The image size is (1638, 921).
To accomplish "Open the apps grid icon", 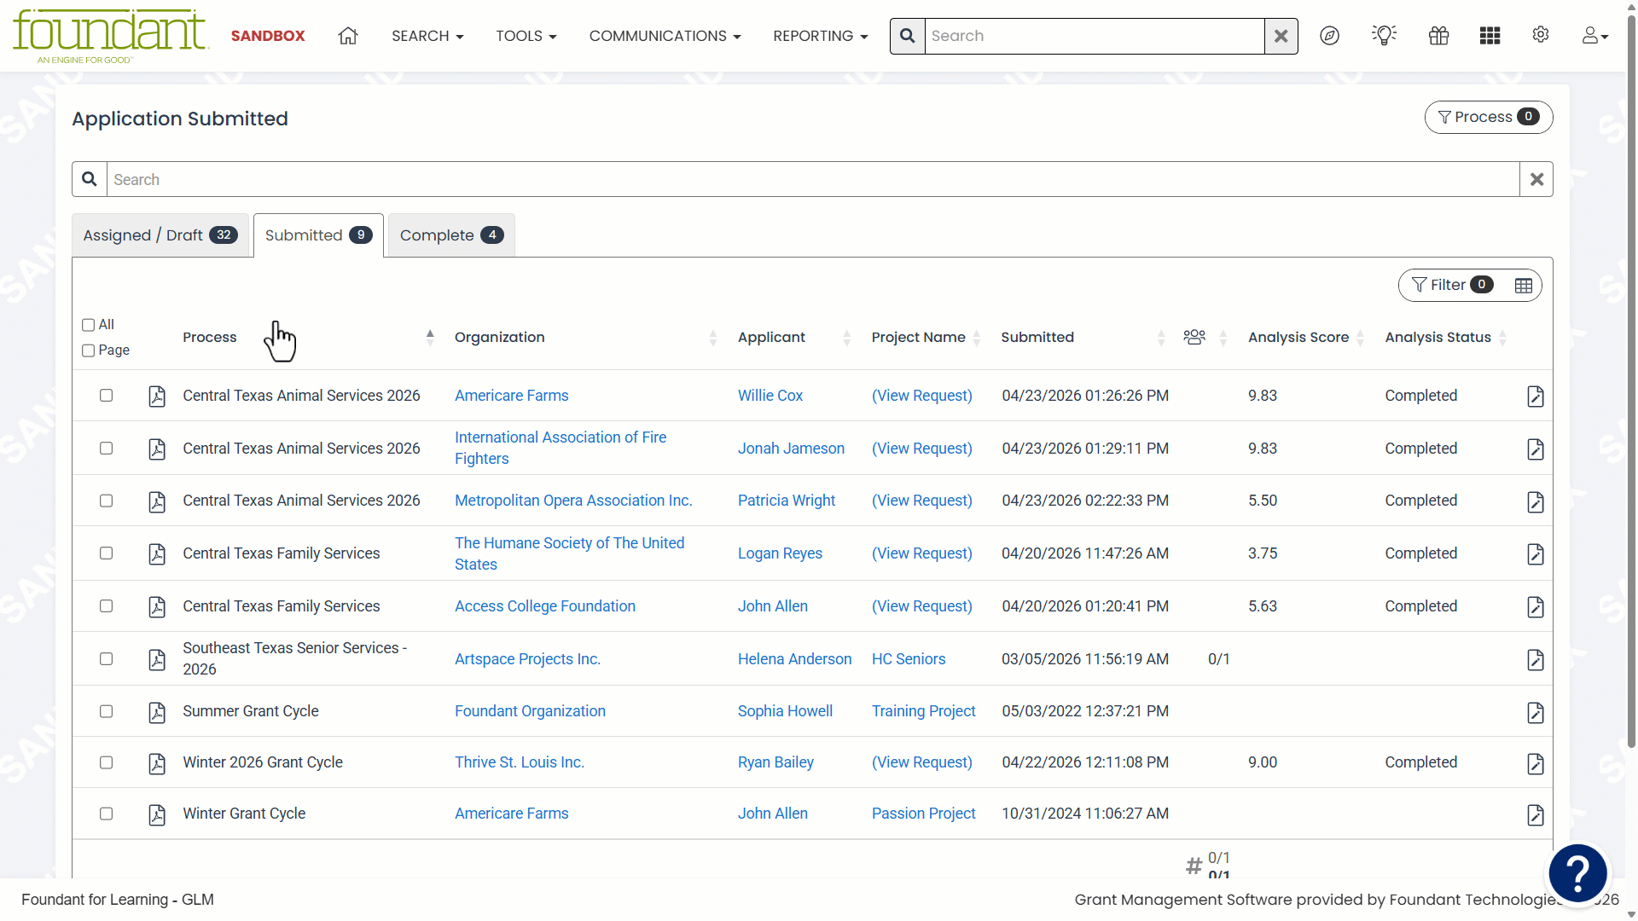I will click(x=1490, y=36).
